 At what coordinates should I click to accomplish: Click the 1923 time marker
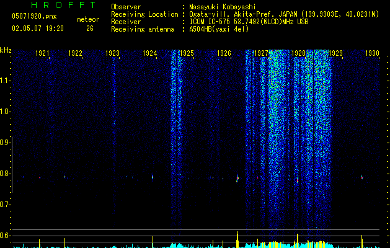(112, 53)
